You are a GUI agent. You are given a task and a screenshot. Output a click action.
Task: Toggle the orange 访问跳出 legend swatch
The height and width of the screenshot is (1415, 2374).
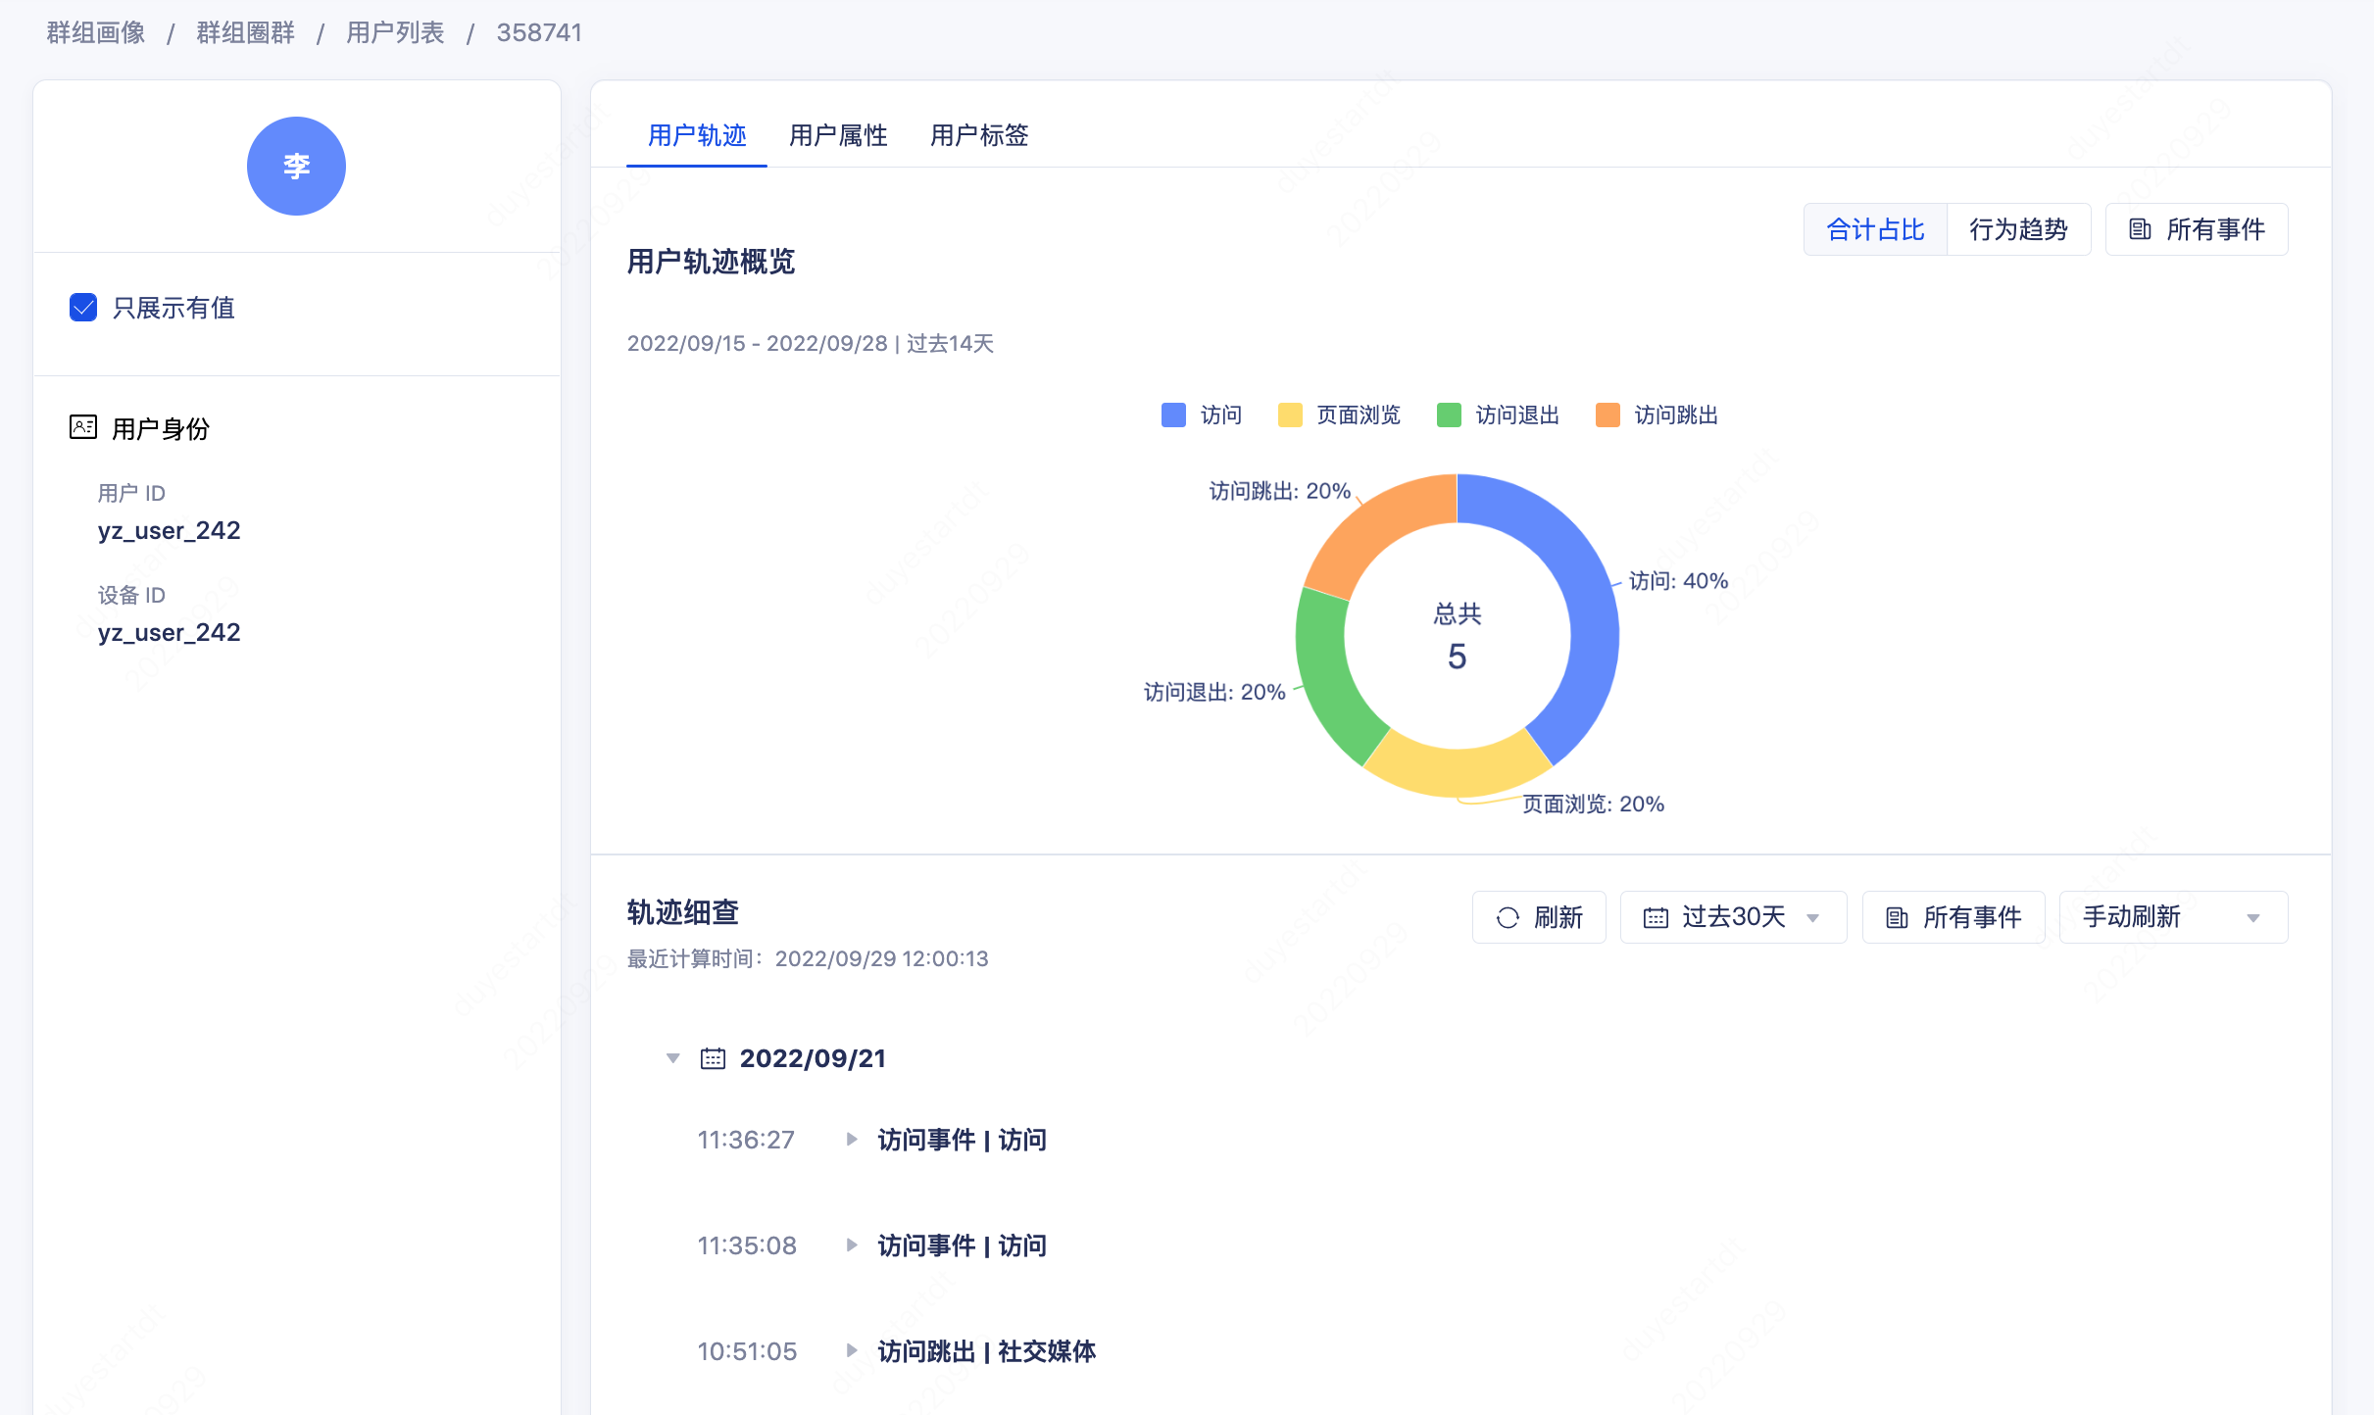[1607, 415]
